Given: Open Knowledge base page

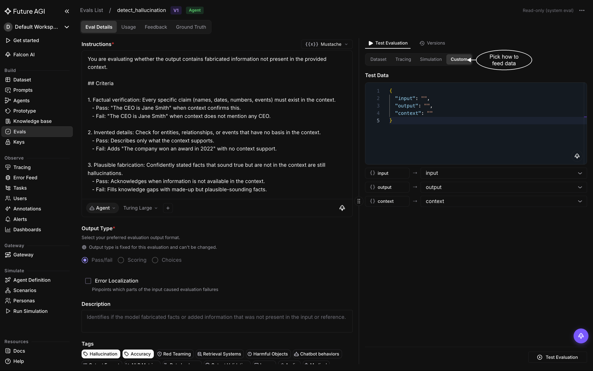Looking at the screenshot, I should [37, 121].
